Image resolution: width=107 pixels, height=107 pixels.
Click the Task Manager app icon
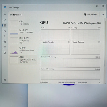tap(5, 7)
